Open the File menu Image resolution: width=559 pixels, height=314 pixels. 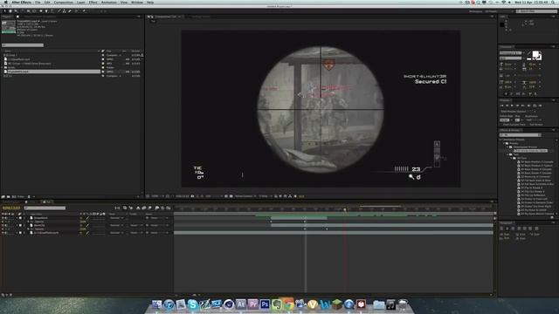38,2
